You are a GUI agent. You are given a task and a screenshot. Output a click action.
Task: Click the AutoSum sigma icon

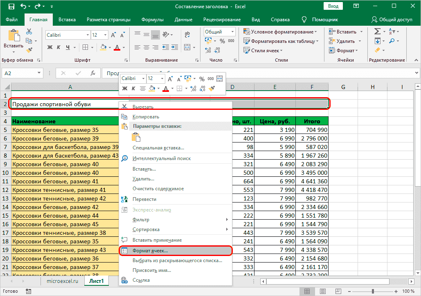tap(377, 31)
